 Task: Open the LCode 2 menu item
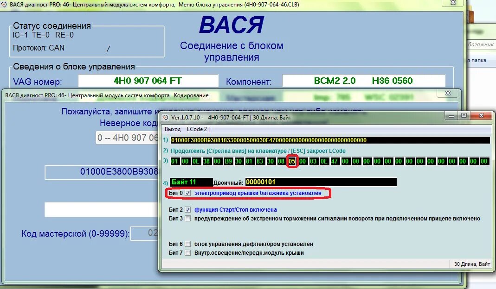pyautogui.click(x=197, y=129)
